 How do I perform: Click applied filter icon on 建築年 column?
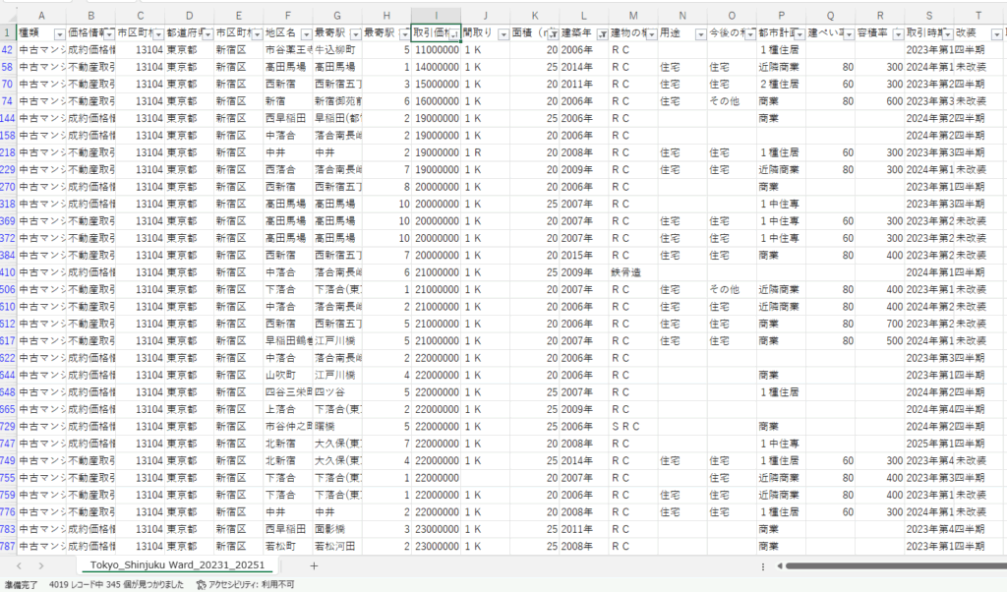600,34
